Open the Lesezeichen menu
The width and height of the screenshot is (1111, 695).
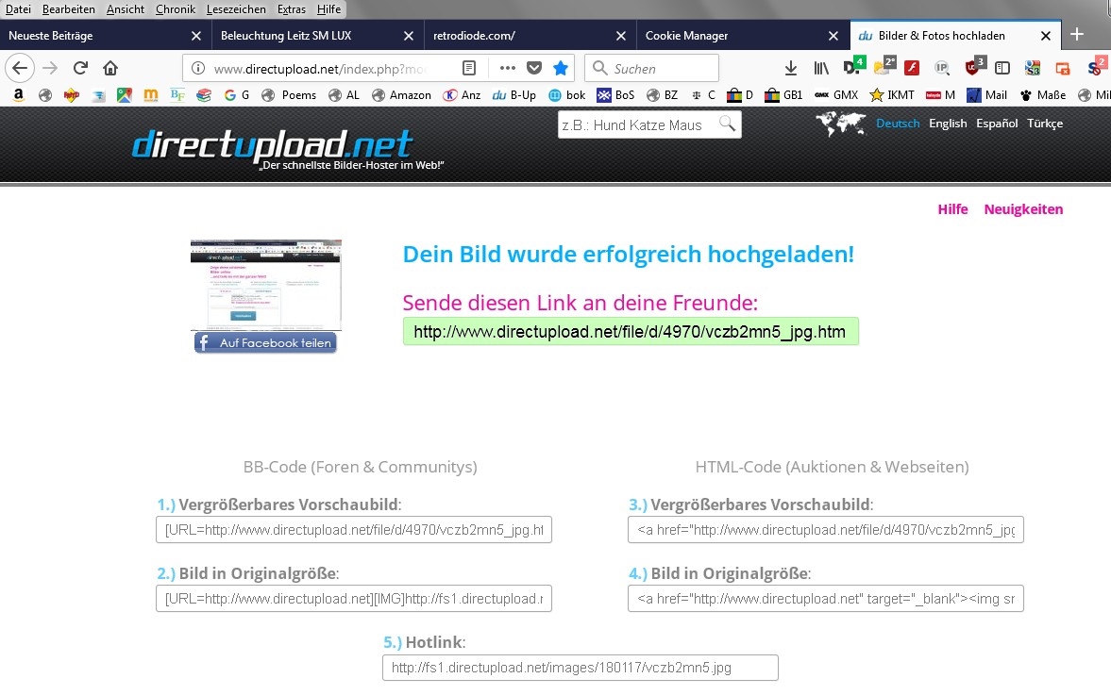236,9
